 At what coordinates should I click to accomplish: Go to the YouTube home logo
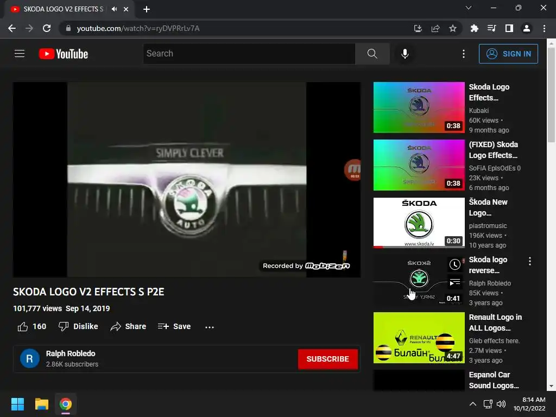pos(64,54)
